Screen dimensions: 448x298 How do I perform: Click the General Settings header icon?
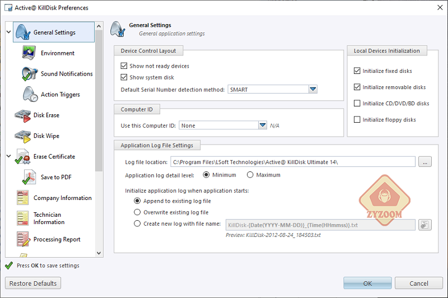coord(118,29)
